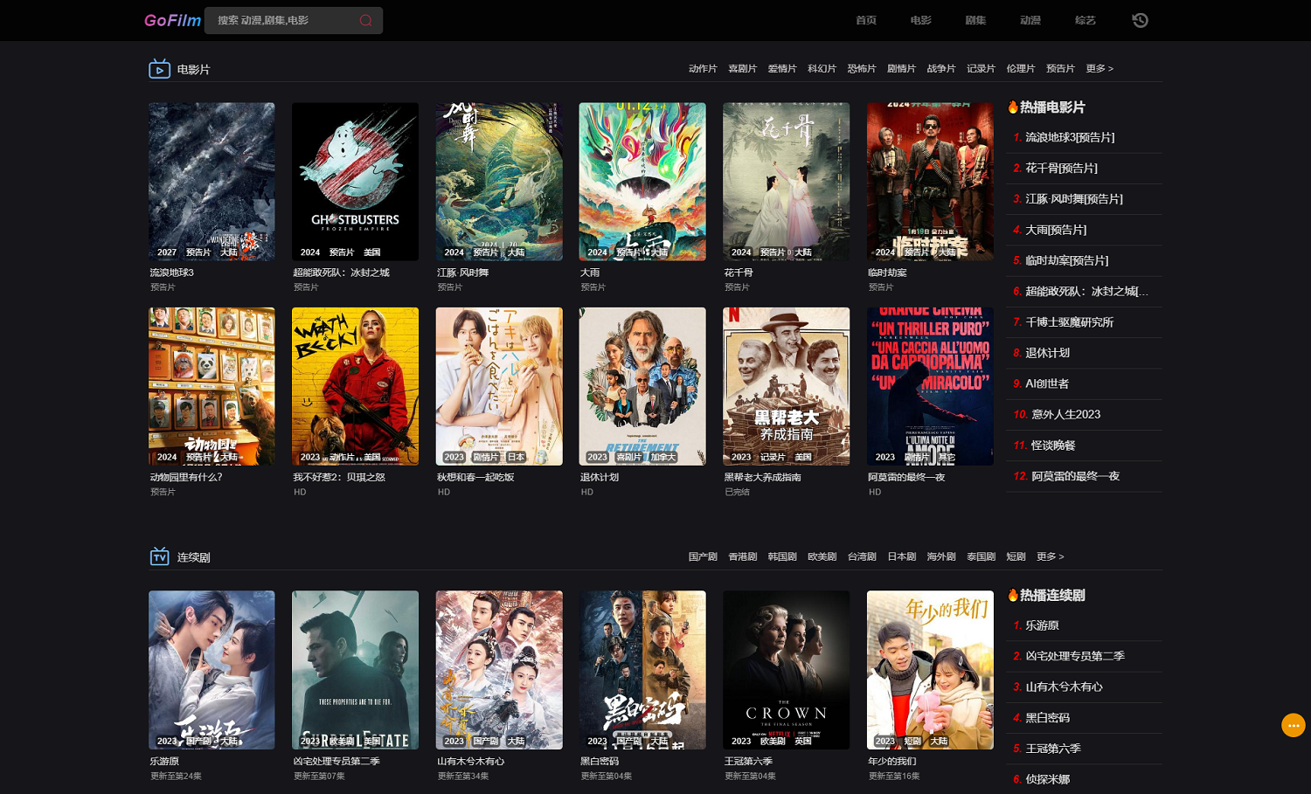The height and width of the screenshot is (794, 1311).
Task: Click 退休计划 in hot movies ranking
Action: [x=1047, y=353]
